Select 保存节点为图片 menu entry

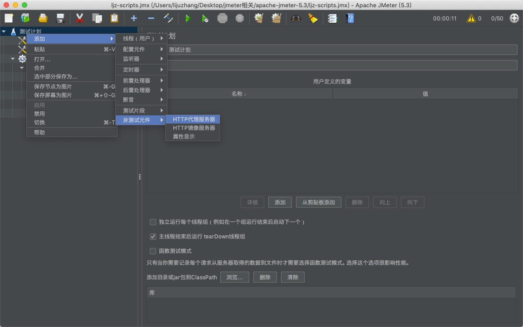[x=72, y=86]
